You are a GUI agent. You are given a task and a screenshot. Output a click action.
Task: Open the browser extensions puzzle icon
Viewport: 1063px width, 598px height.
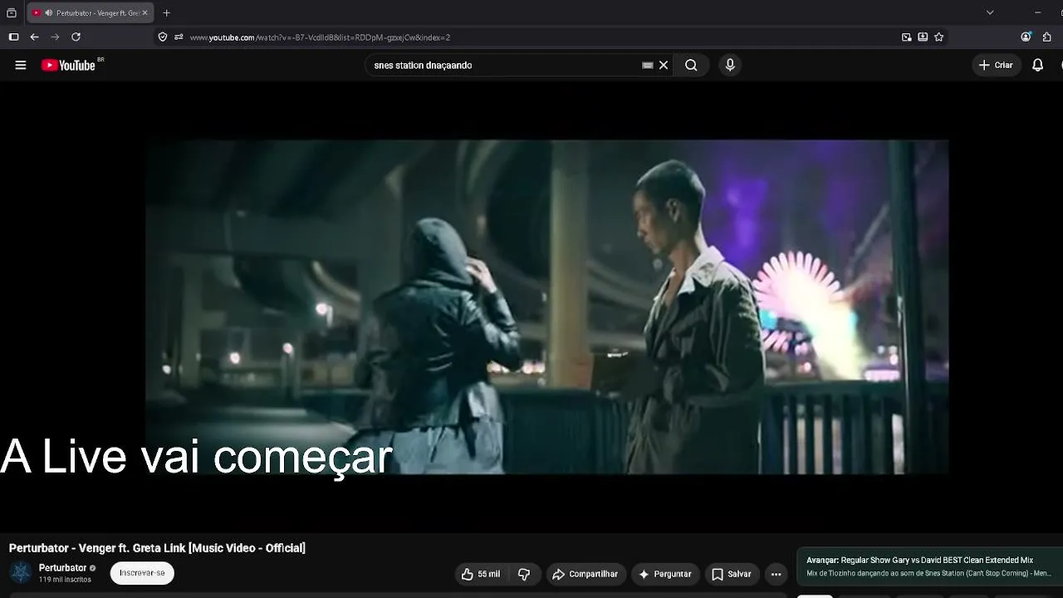click(x=1046, y=37)
